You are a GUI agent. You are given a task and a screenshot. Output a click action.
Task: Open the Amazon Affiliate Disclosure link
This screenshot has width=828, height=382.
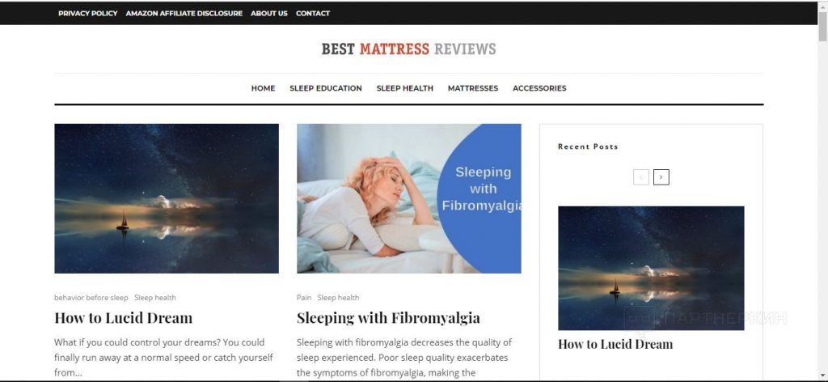(x=184, y=13)
